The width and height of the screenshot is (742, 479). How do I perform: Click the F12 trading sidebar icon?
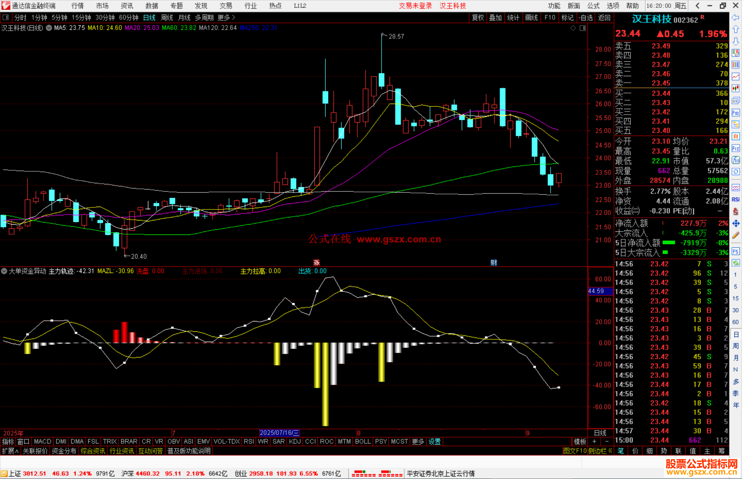[735, 148]
